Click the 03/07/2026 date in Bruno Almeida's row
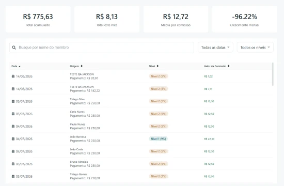Image resolution: width=284 pixels, height=186 pixels. [24, 164]
